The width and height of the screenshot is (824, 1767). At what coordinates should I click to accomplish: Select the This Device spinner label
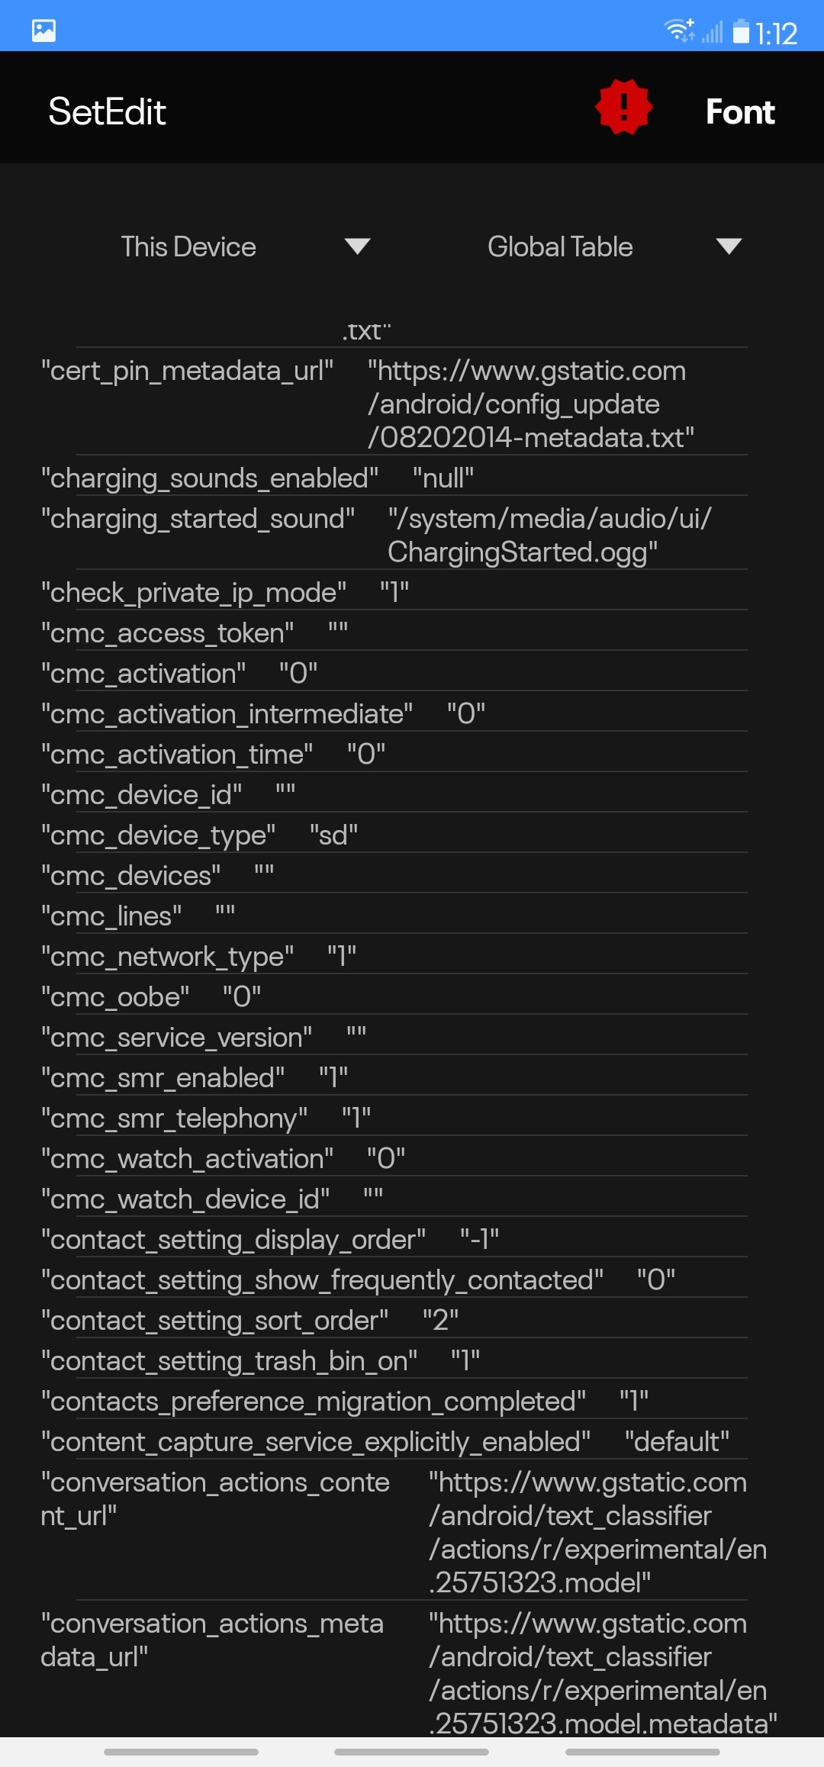coord(188,247)
